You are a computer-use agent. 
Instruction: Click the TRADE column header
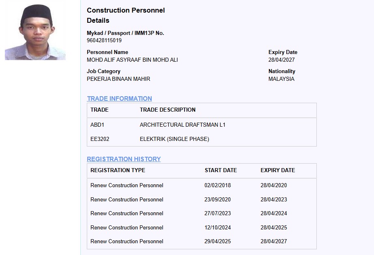pyautogui.click(x=99, y=110)
